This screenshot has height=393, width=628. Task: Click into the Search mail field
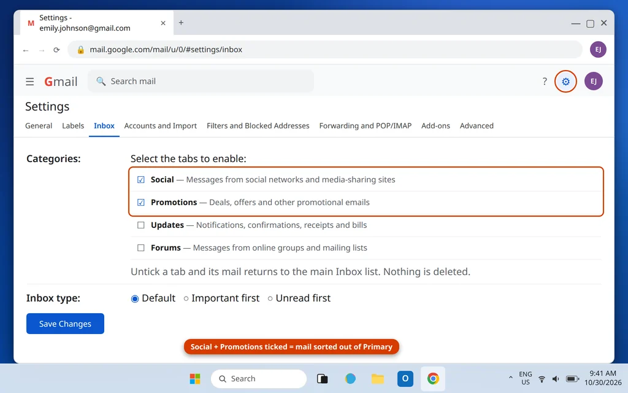click(201, 82)
